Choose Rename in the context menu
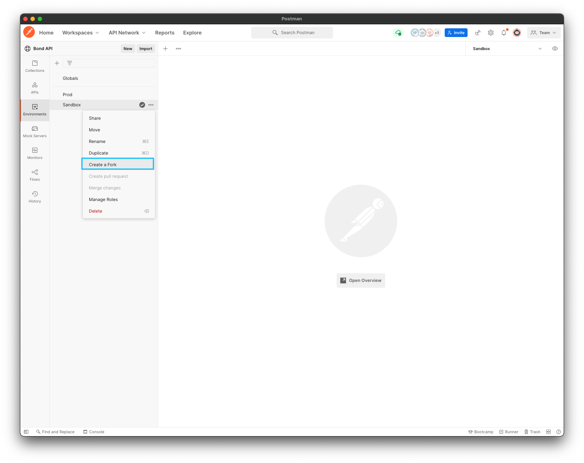The image size is (584, 463). pos(119,142)
